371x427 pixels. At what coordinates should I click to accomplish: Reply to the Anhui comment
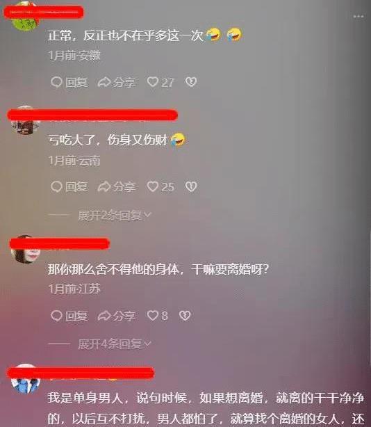(x=69, y=82)
